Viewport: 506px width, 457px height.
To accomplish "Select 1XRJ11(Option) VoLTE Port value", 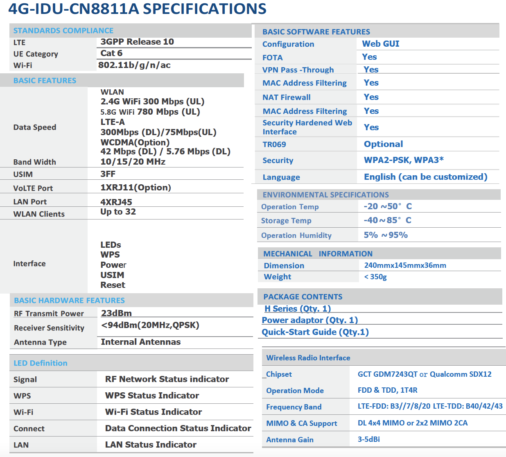I will (x=136, y=188).
